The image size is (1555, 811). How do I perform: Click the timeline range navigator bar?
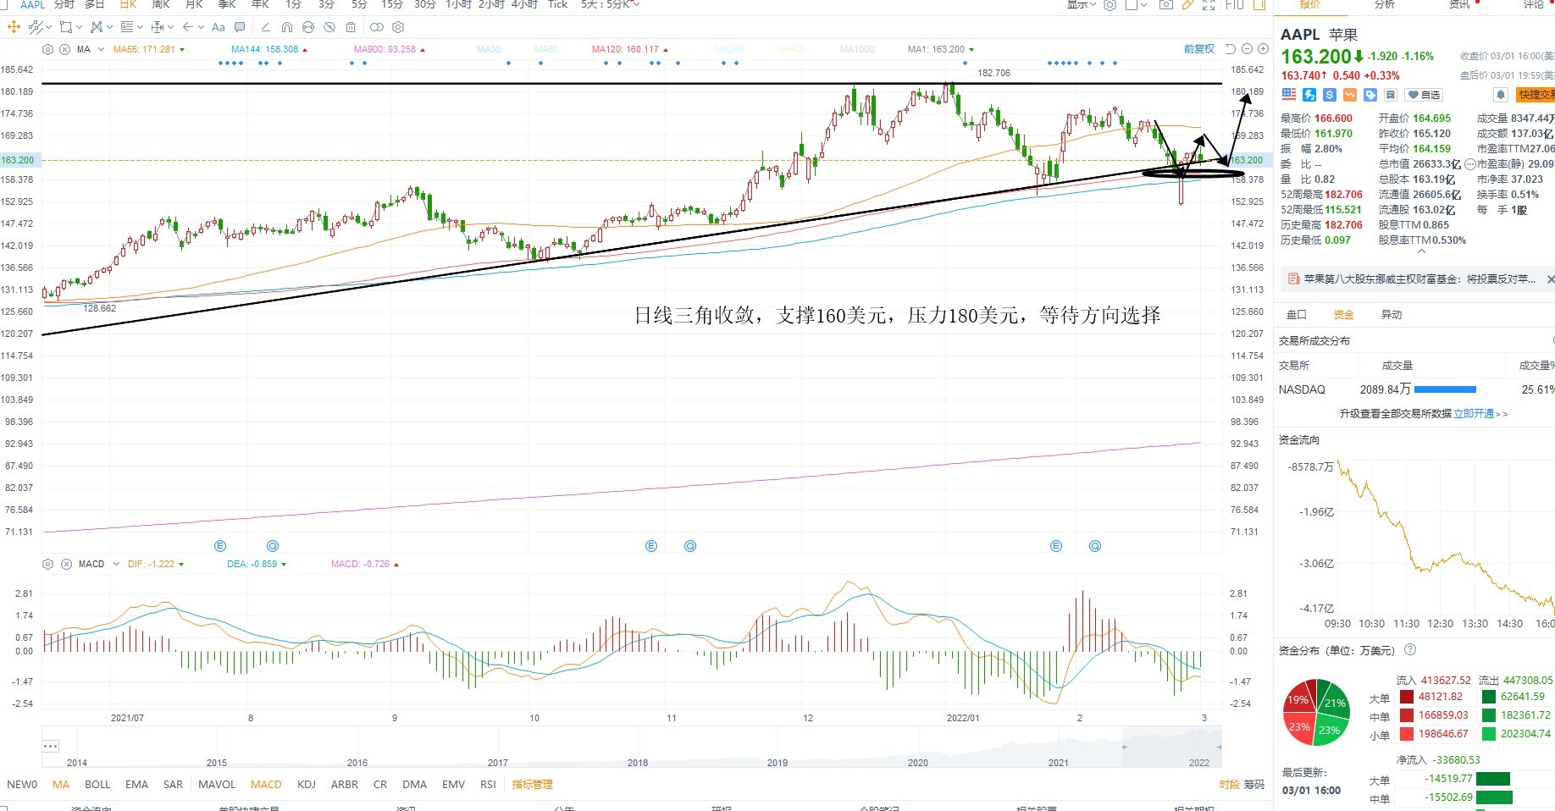click(x=632, y=746)
